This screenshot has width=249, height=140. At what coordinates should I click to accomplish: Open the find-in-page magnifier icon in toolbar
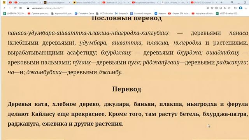208,8
